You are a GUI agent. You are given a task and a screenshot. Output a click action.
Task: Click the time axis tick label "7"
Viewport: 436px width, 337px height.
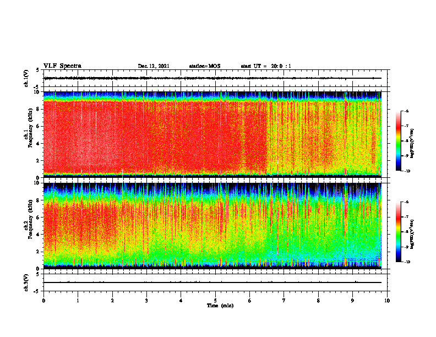284,301
